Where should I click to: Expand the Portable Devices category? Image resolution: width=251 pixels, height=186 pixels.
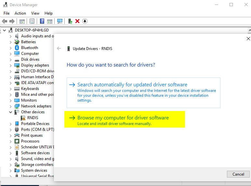[x=10, y=124]
